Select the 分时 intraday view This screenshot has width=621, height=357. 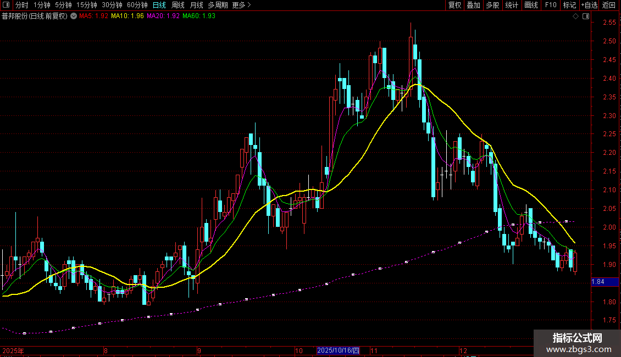click(x=22, y=5)
